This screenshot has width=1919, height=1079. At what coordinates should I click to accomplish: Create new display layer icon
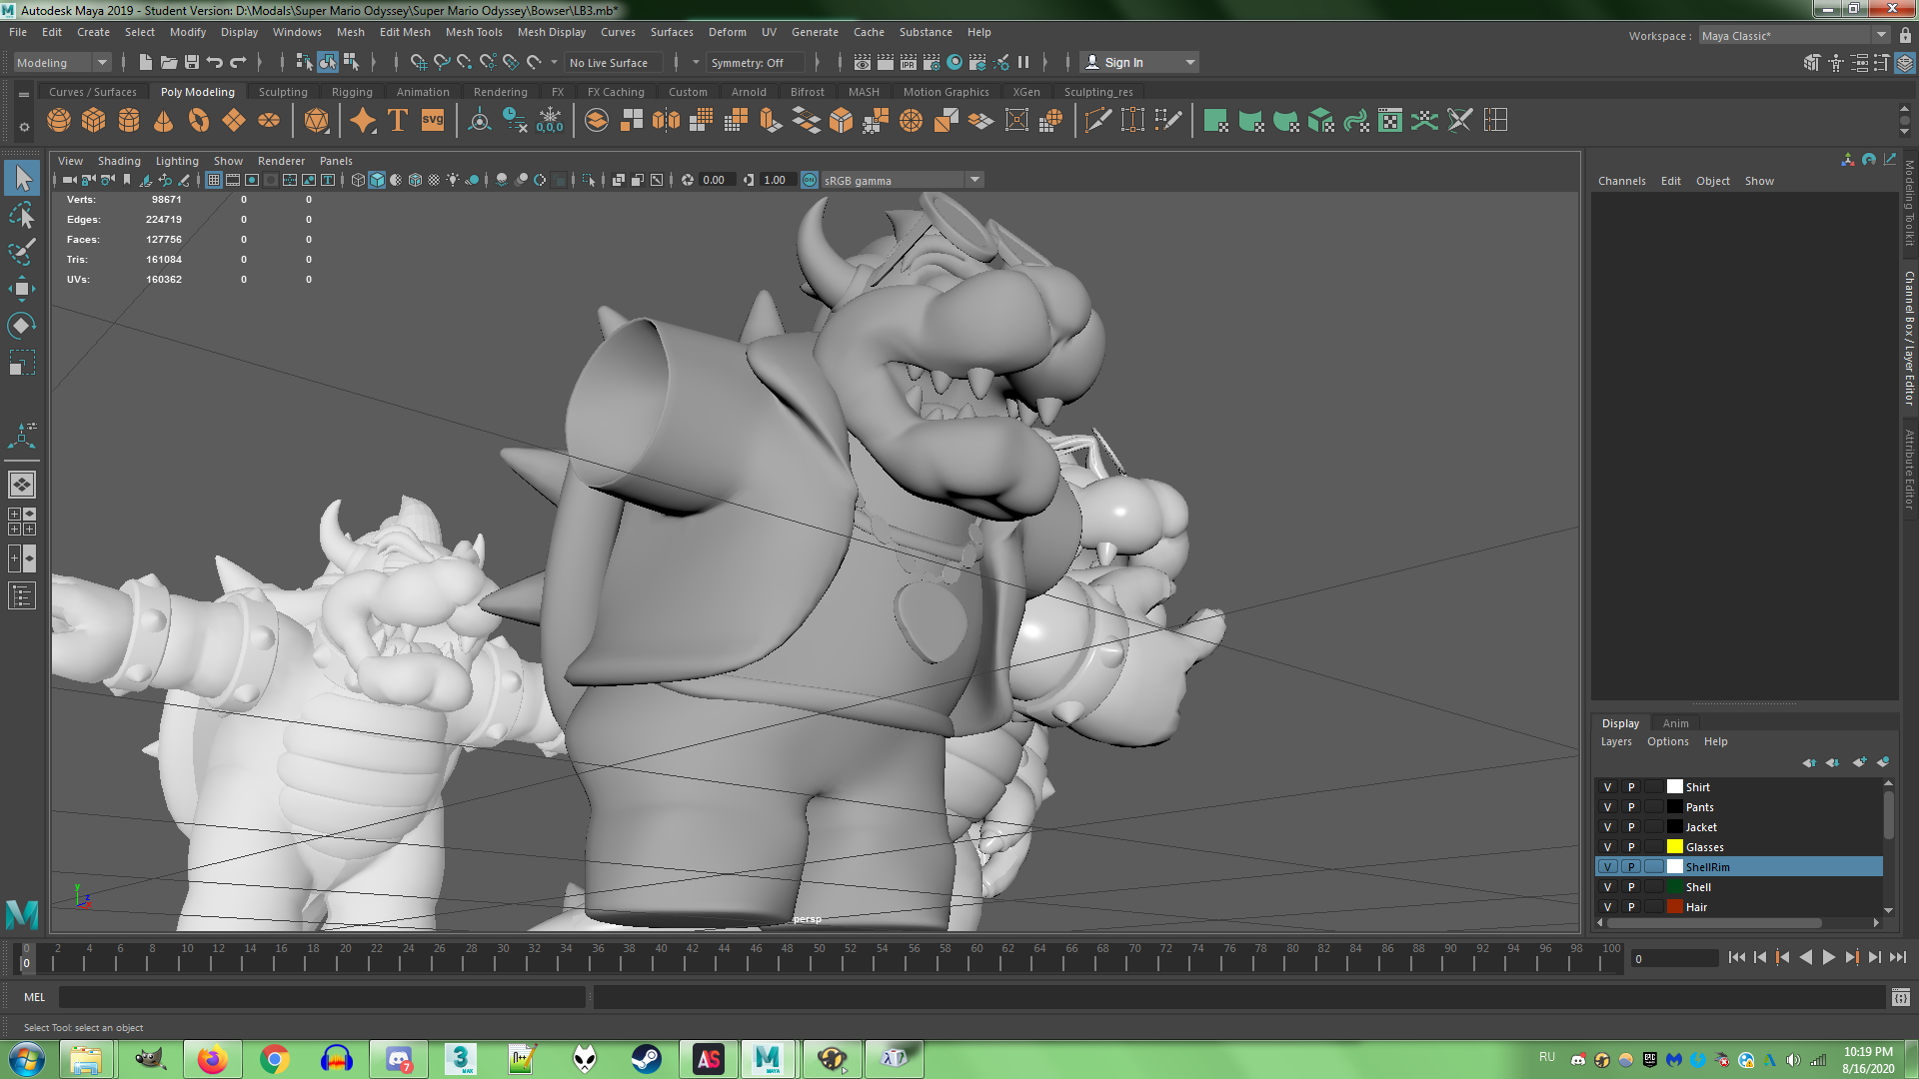coord(1859,762)
